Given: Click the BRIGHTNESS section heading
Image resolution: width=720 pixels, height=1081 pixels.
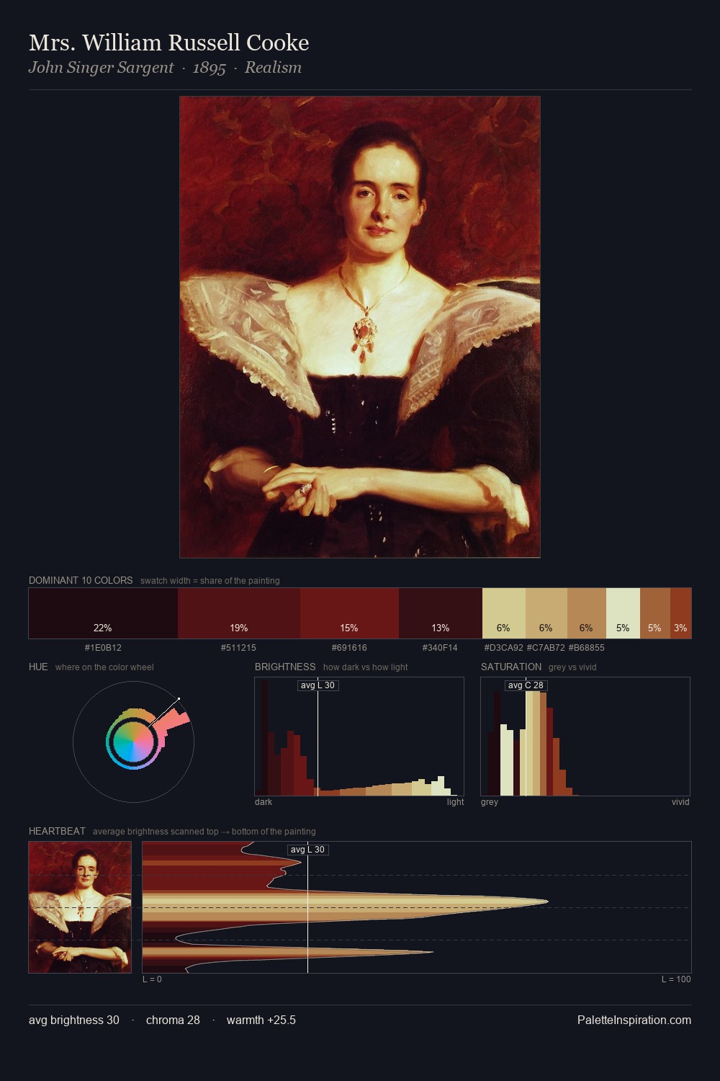Looking at the screenshot, I should (x=285, y=667).
